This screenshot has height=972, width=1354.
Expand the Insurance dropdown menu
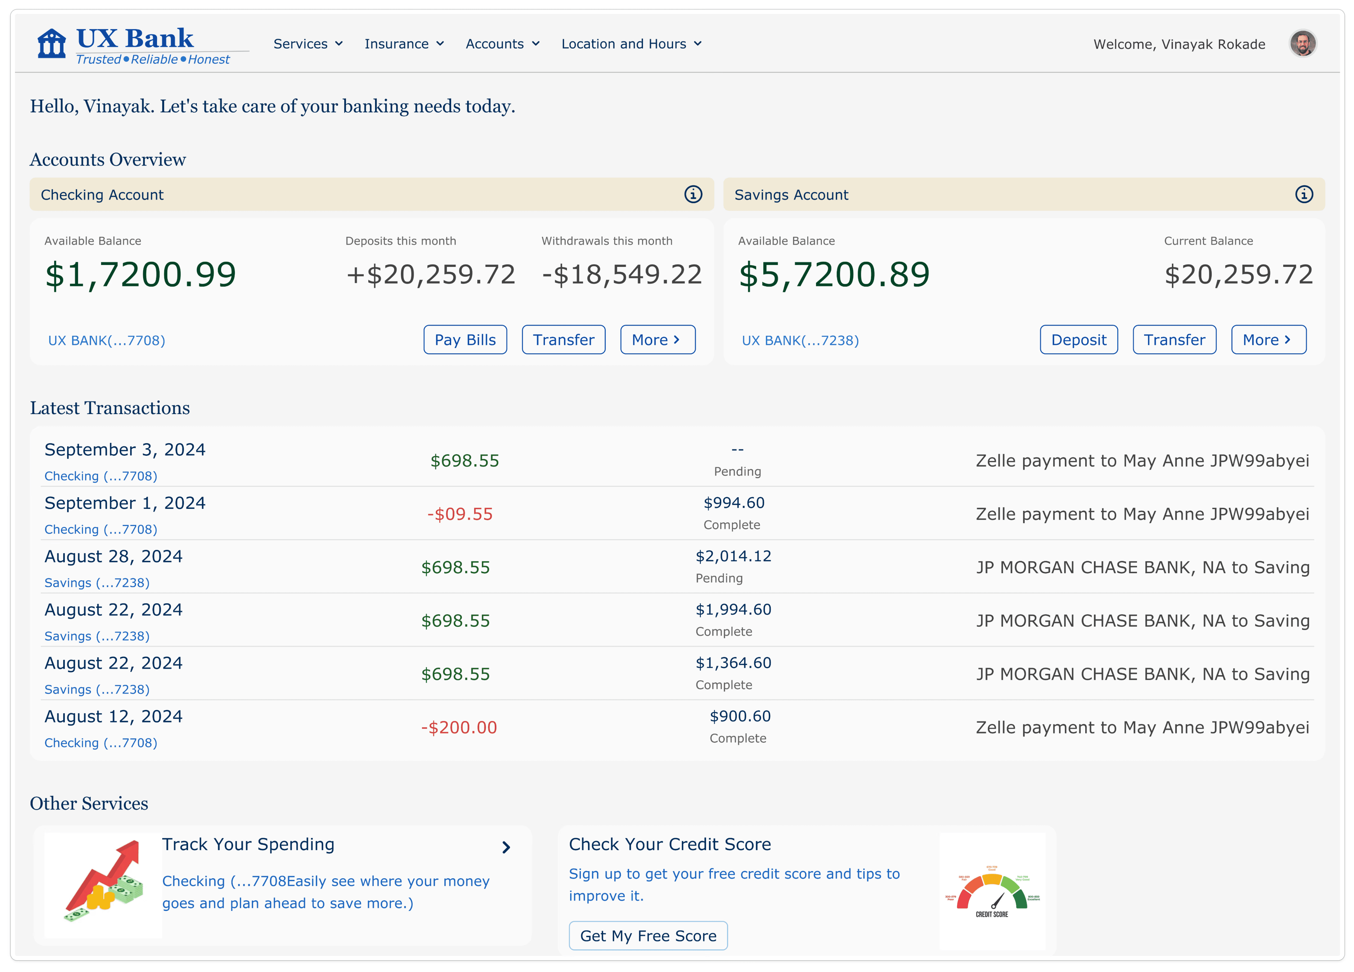coord(404,44)
